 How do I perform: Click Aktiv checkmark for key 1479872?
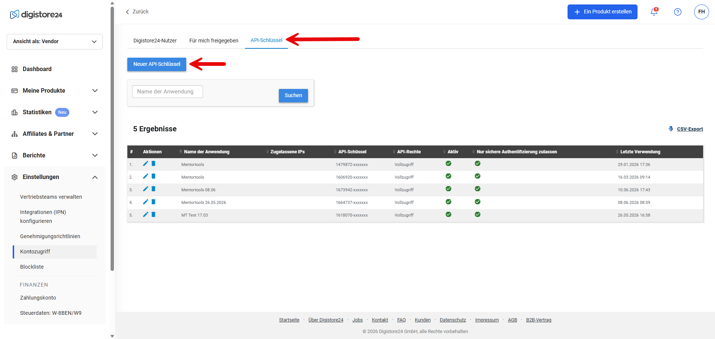click(448, 163)
